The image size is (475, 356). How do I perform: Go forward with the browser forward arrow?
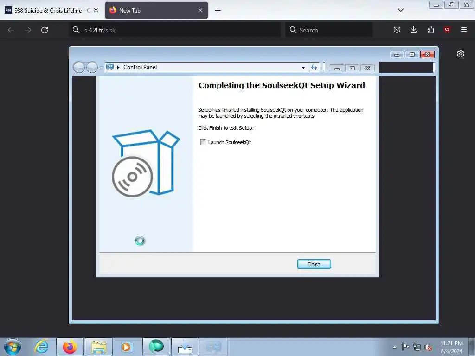[28, 30]
